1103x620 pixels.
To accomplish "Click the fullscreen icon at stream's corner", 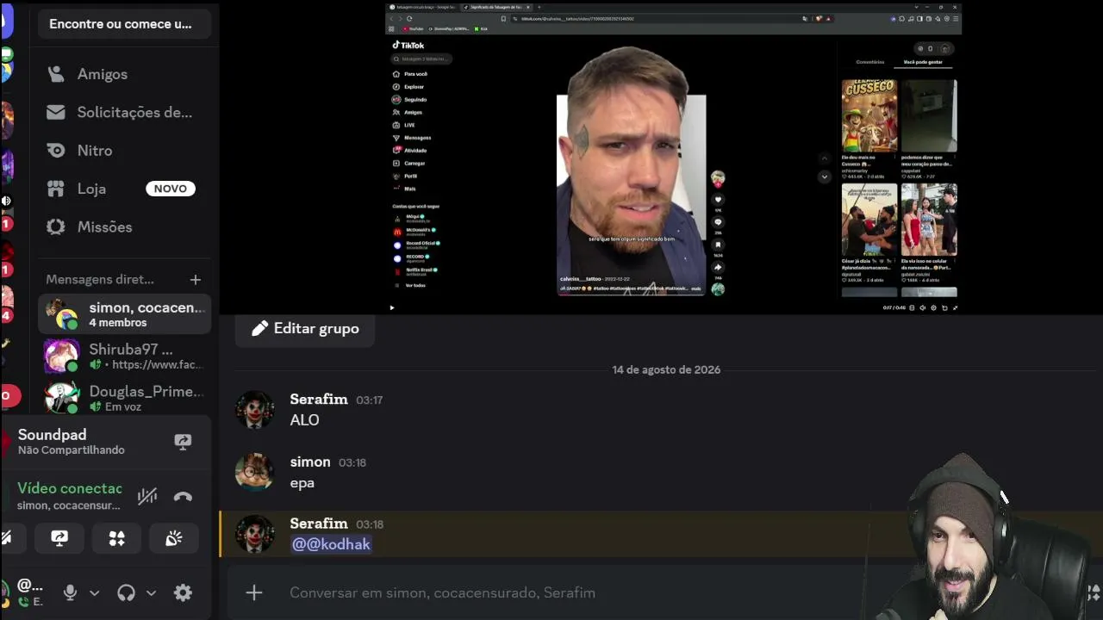I will coord(955,307).
